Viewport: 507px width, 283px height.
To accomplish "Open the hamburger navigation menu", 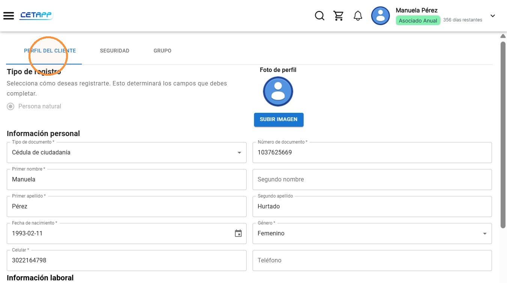I will 9,16.
